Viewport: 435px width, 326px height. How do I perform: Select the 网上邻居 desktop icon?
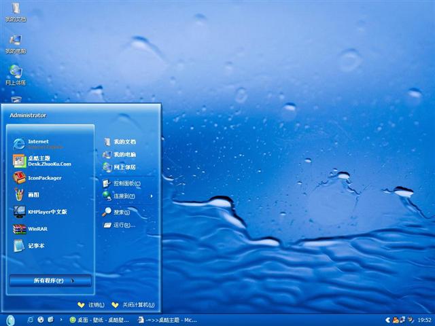pos(16,75)
